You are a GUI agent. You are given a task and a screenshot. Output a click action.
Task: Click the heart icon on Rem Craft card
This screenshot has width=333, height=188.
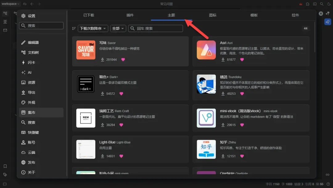coord(121,125)
